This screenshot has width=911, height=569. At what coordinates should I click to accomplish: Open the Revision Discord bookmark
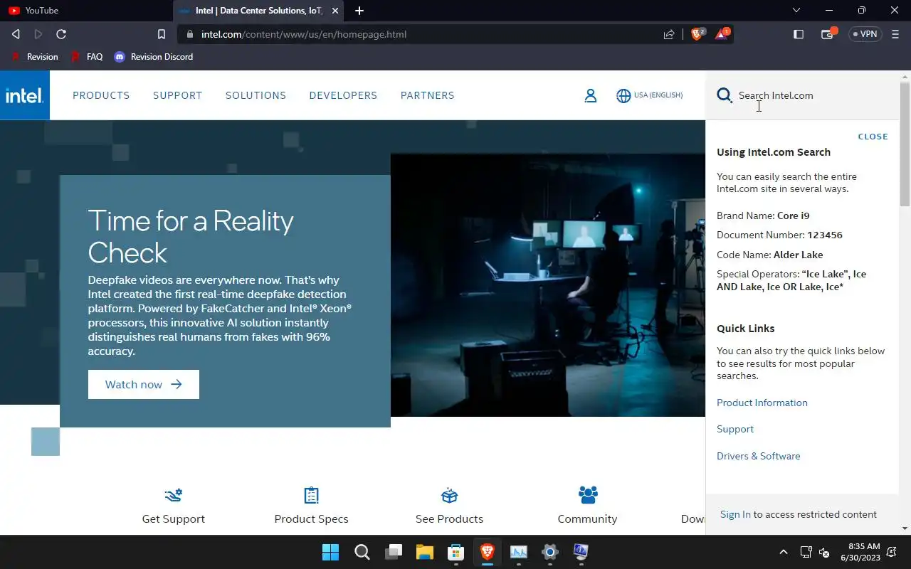[x=154, y=57]
